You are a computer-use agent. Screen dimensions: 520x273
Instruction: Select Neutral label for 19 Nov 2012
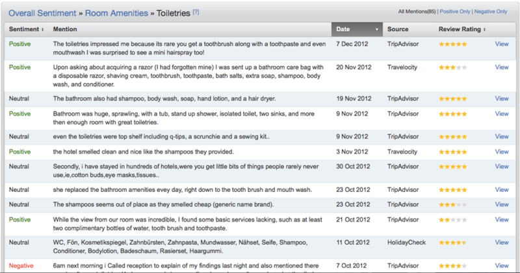click(19, 99)
